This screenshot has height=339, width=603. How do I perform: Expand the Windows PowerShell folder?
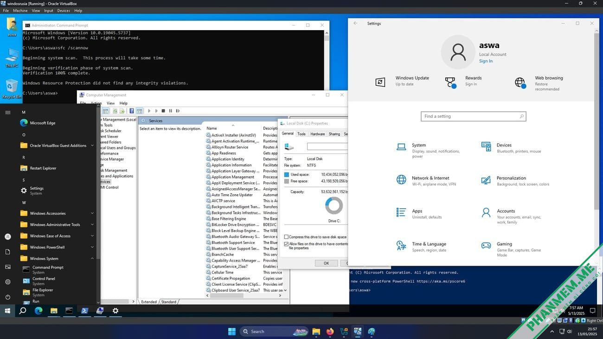click(57, 247)
